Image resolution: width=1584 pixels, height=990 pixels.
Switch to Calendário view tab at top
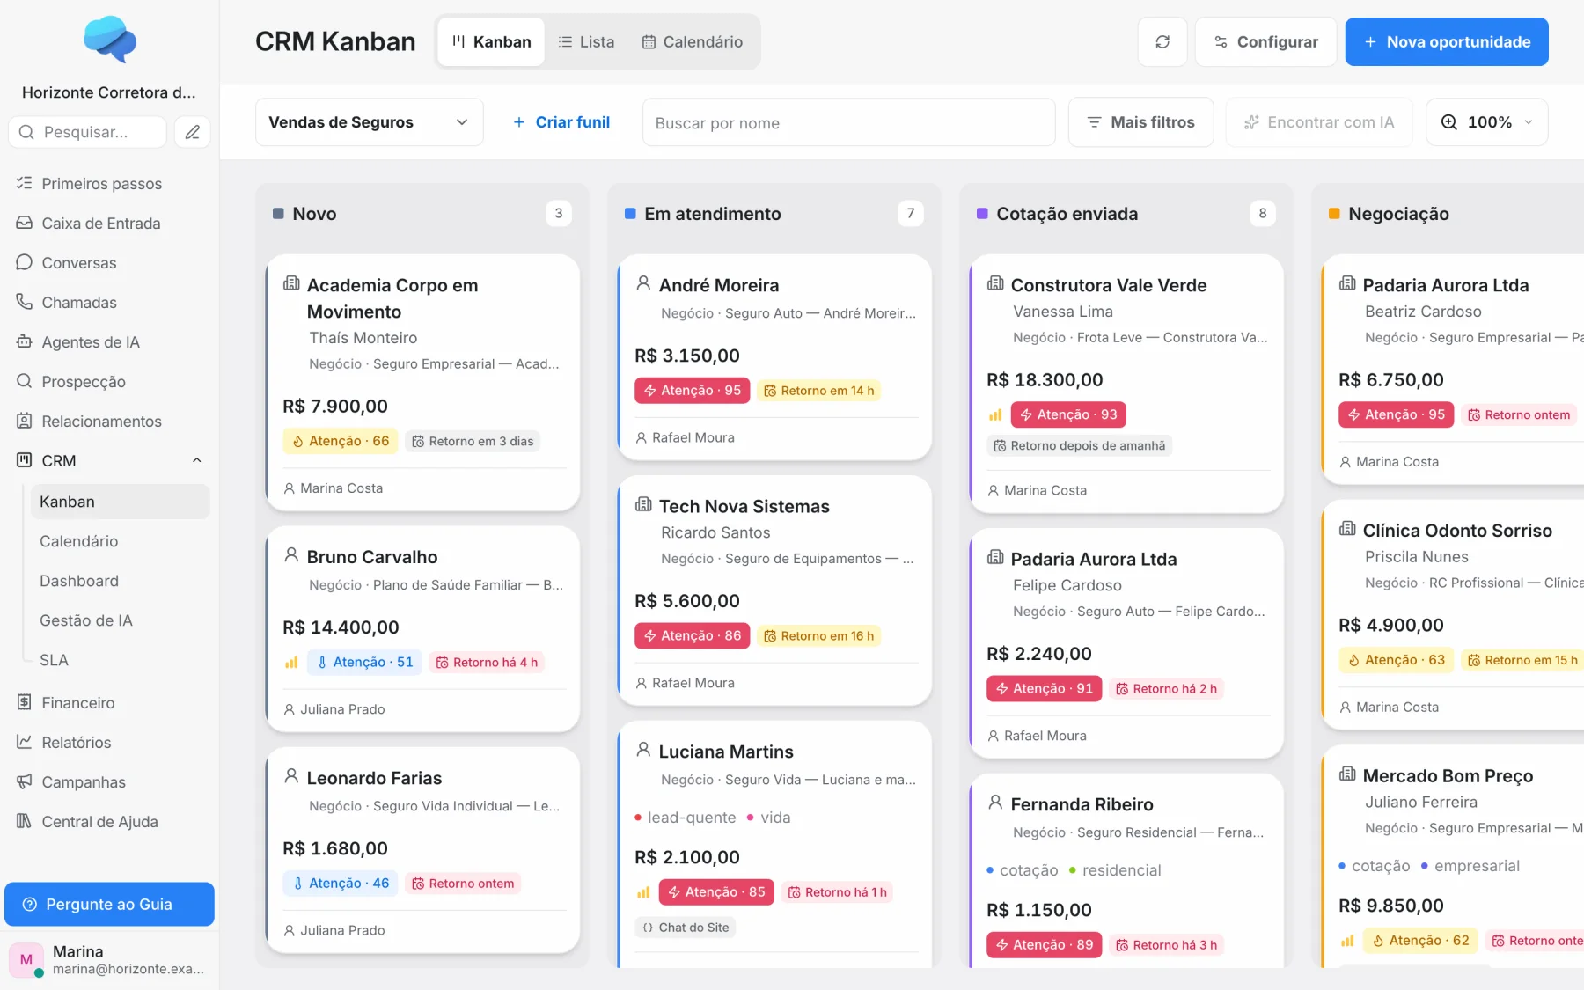(692, 41)
